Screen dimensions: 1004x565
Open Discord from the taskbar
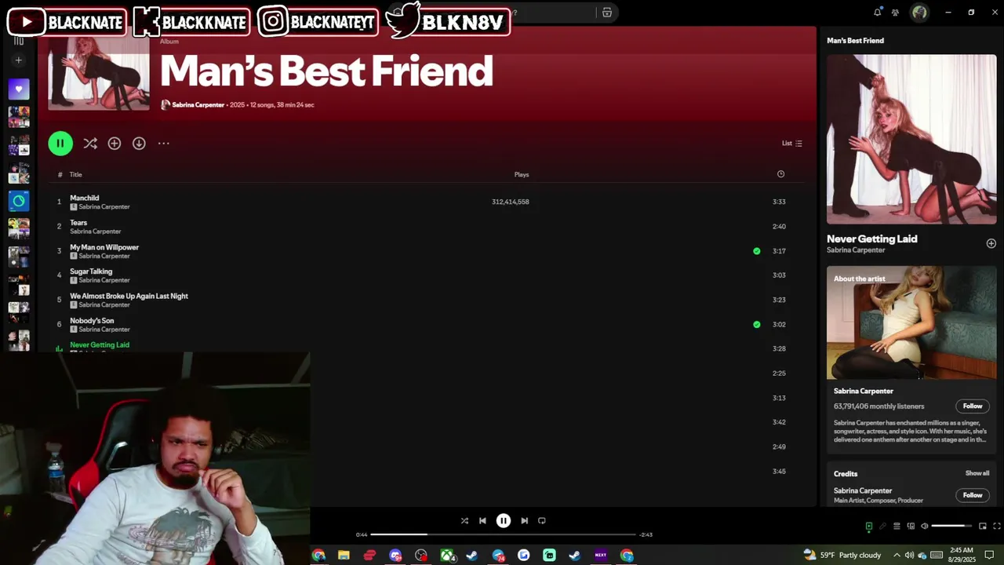[395, 556]
